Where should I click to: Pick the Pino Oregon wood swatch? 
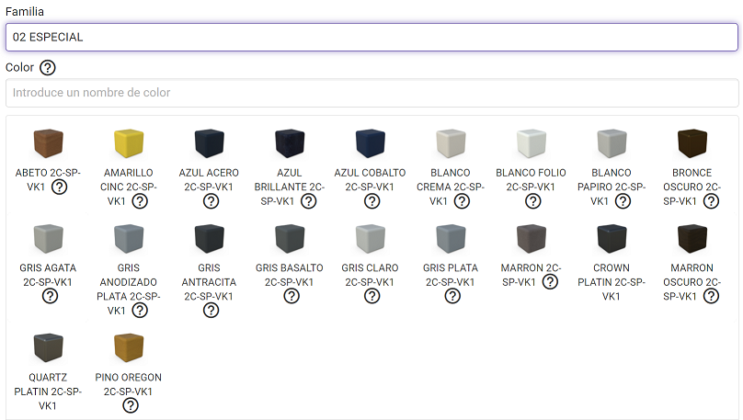129,347
